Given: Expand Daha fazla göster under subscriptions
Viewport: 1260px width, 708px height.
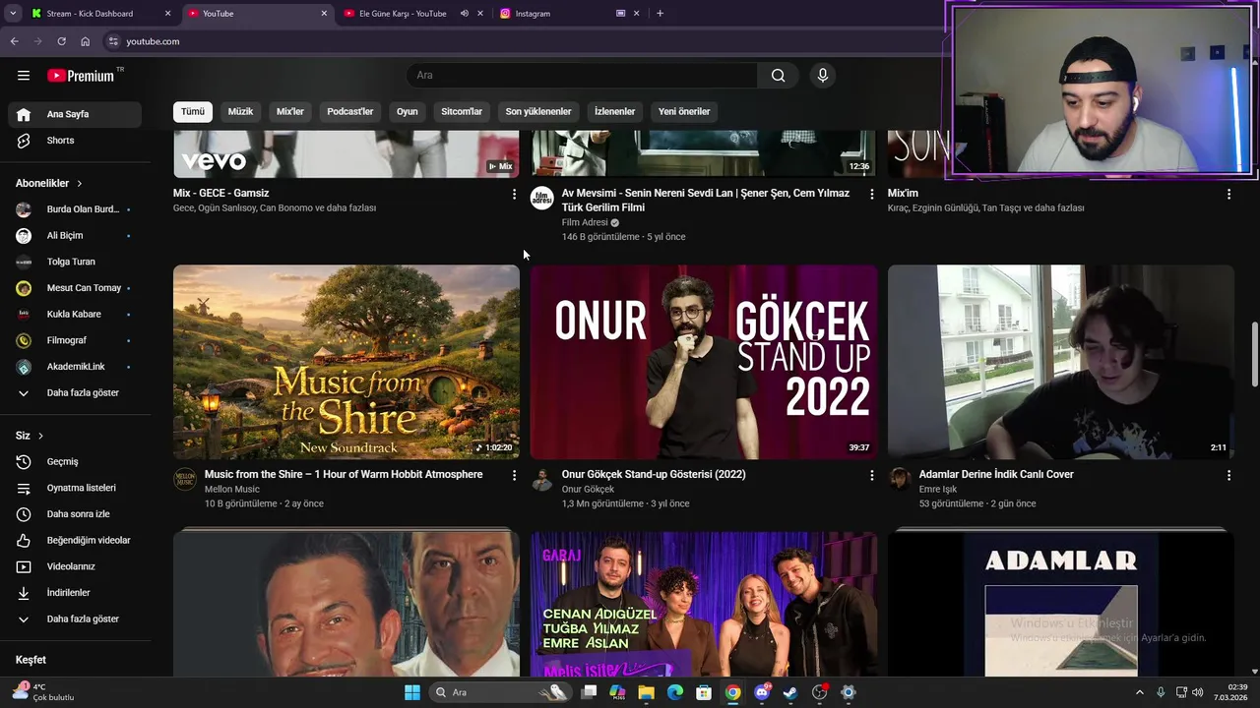Looking at the screenshot, I should tap(75, 393).
